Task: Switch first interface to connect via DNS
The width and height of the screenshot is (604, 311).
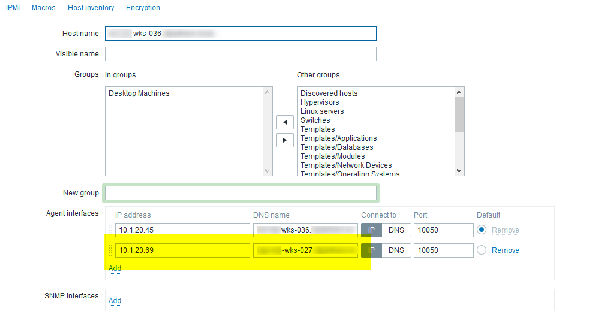Action: (396, 230)
